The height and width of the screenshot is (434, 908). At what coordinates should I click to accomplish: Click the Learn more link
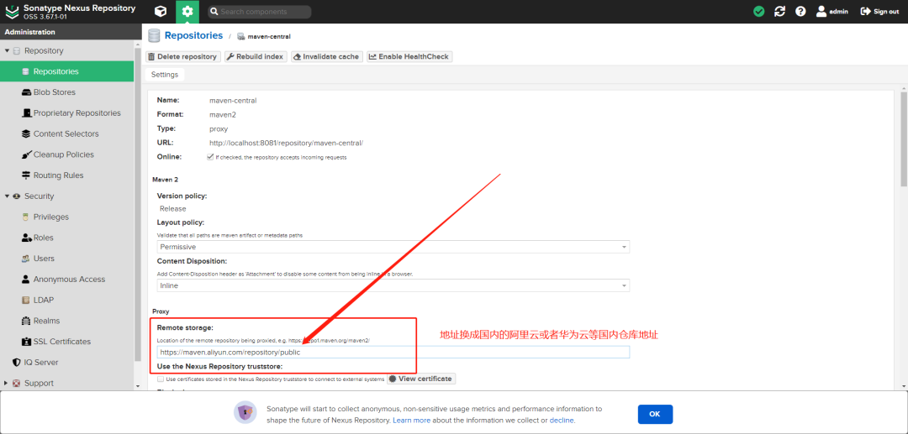pos(411,420)
